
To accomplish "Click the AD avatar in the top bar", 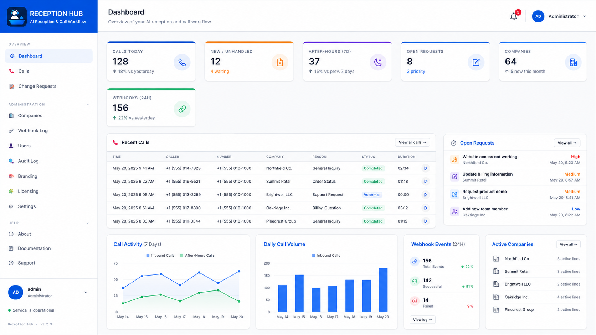I will 538,16.
